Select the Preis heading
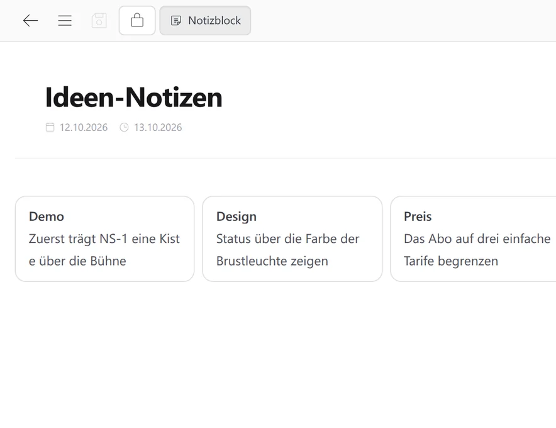 418,217
